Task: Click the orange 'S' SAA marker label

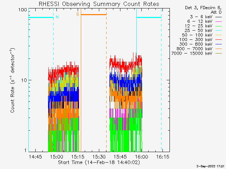Action: click(78, 14)
